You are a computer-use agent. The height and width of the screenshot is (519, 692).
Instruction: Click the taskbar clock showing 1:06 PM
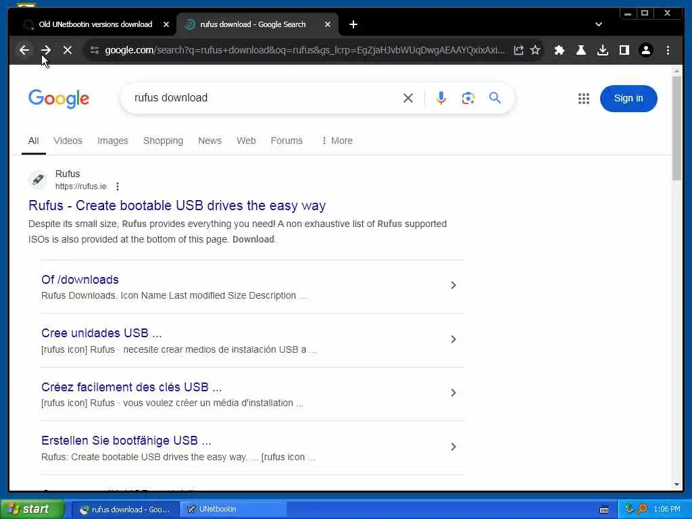tap(667, 510)
